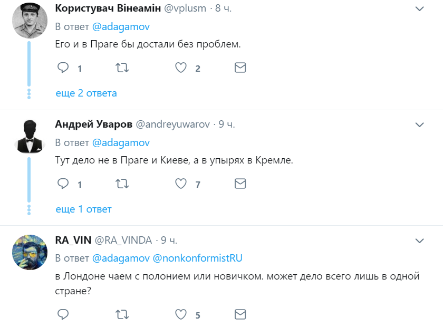
Task: Retweet Андрей Уваров's tweet
Action: pyautogui.click(x=122, y=184)
